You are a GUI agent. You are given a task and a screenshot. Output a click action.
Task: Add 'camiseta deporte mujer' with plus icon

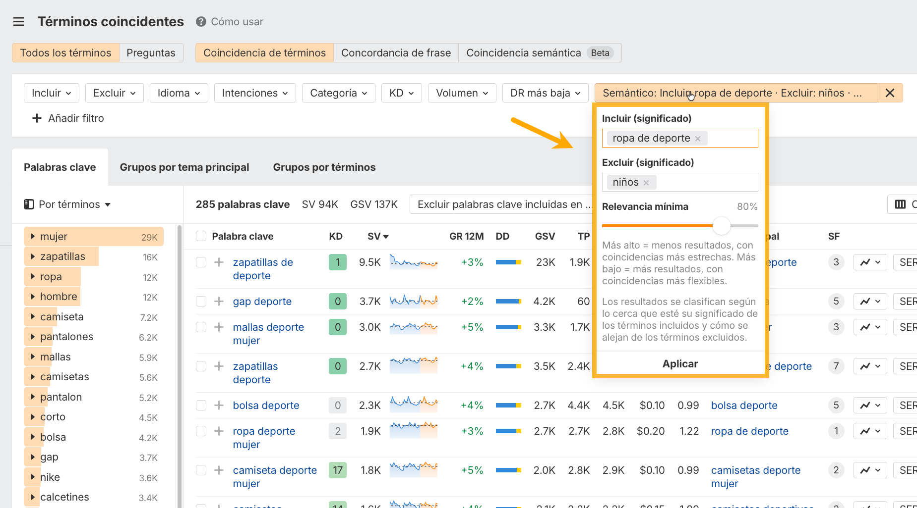(219, 470)
